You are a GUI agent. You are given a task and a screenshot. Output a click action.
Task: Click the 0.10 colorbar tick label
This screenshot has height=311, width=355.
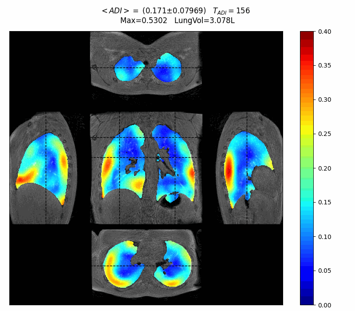pos(324,237)
